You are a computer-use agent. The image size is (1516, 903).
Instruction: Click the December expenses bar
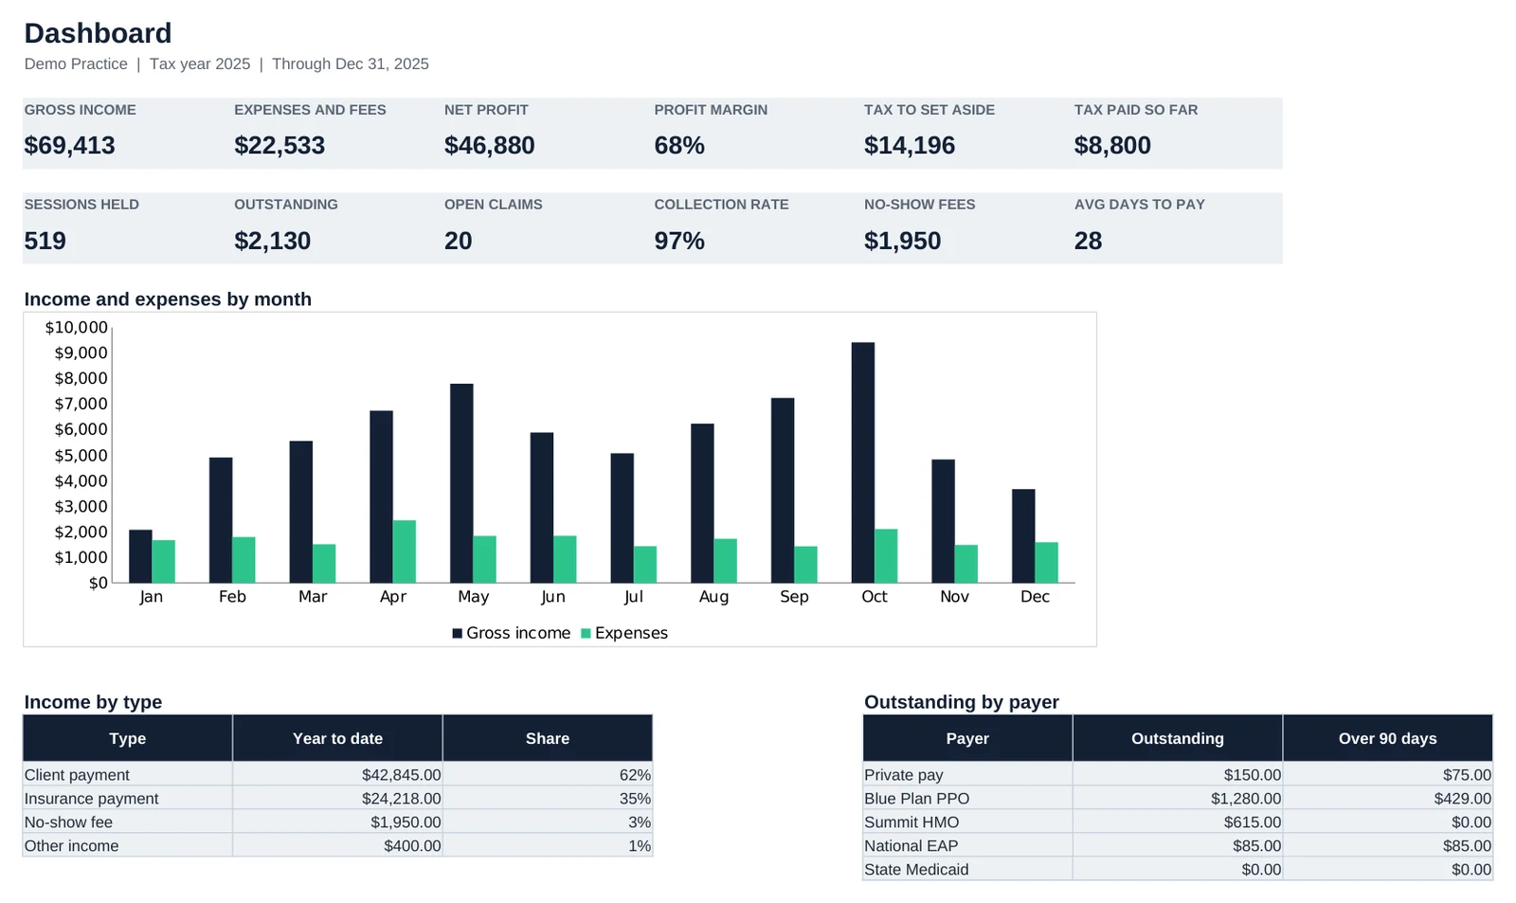(1047, 563)
